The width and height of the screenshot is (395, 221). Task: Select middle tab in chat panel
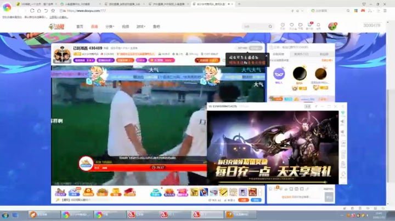pos(301,54)
